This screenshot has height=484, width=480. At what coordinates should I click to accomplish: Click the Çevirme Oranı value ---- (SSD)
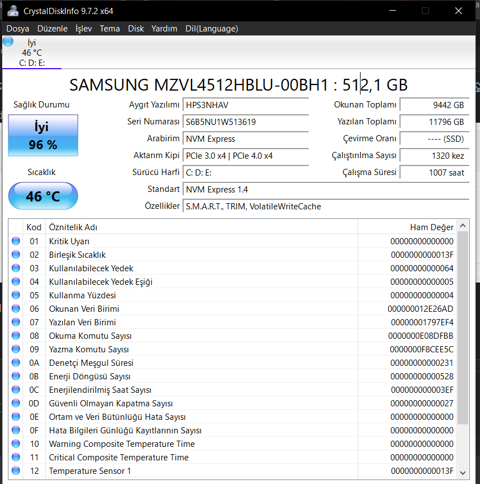(434, 139)
